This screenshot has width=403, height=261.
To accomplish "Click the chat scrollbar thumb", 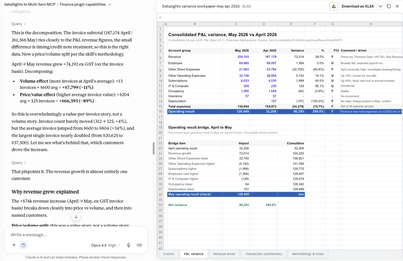I will (154, 148).
